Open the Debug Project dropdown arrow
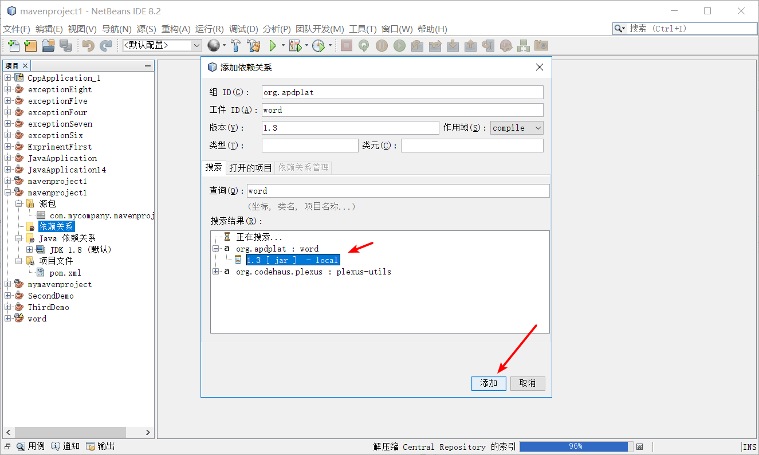 point(306,45)
